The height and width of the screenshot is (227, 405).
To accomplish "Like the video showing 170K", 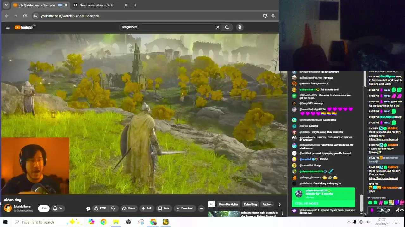I will pos(100,208).
